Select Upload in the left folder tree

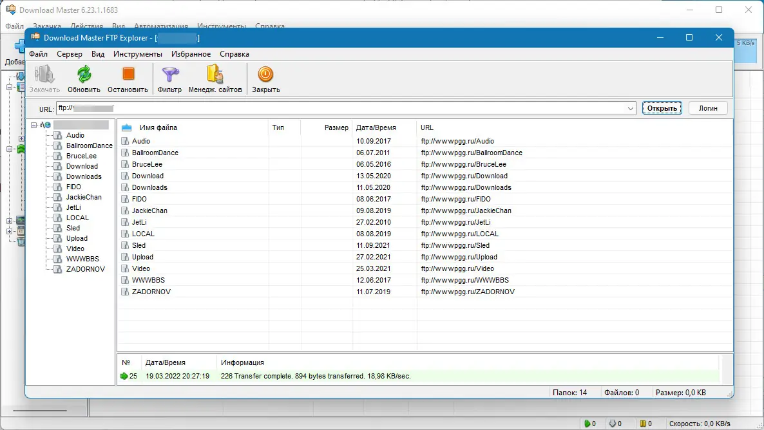pos(77,239)
